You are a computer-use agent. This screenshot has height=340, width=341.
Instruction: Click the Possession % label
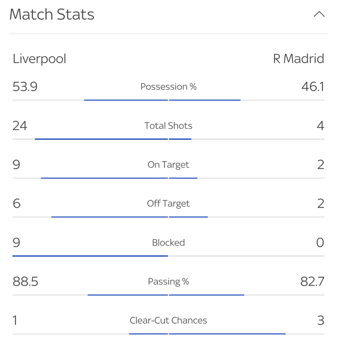click(168, 87)
